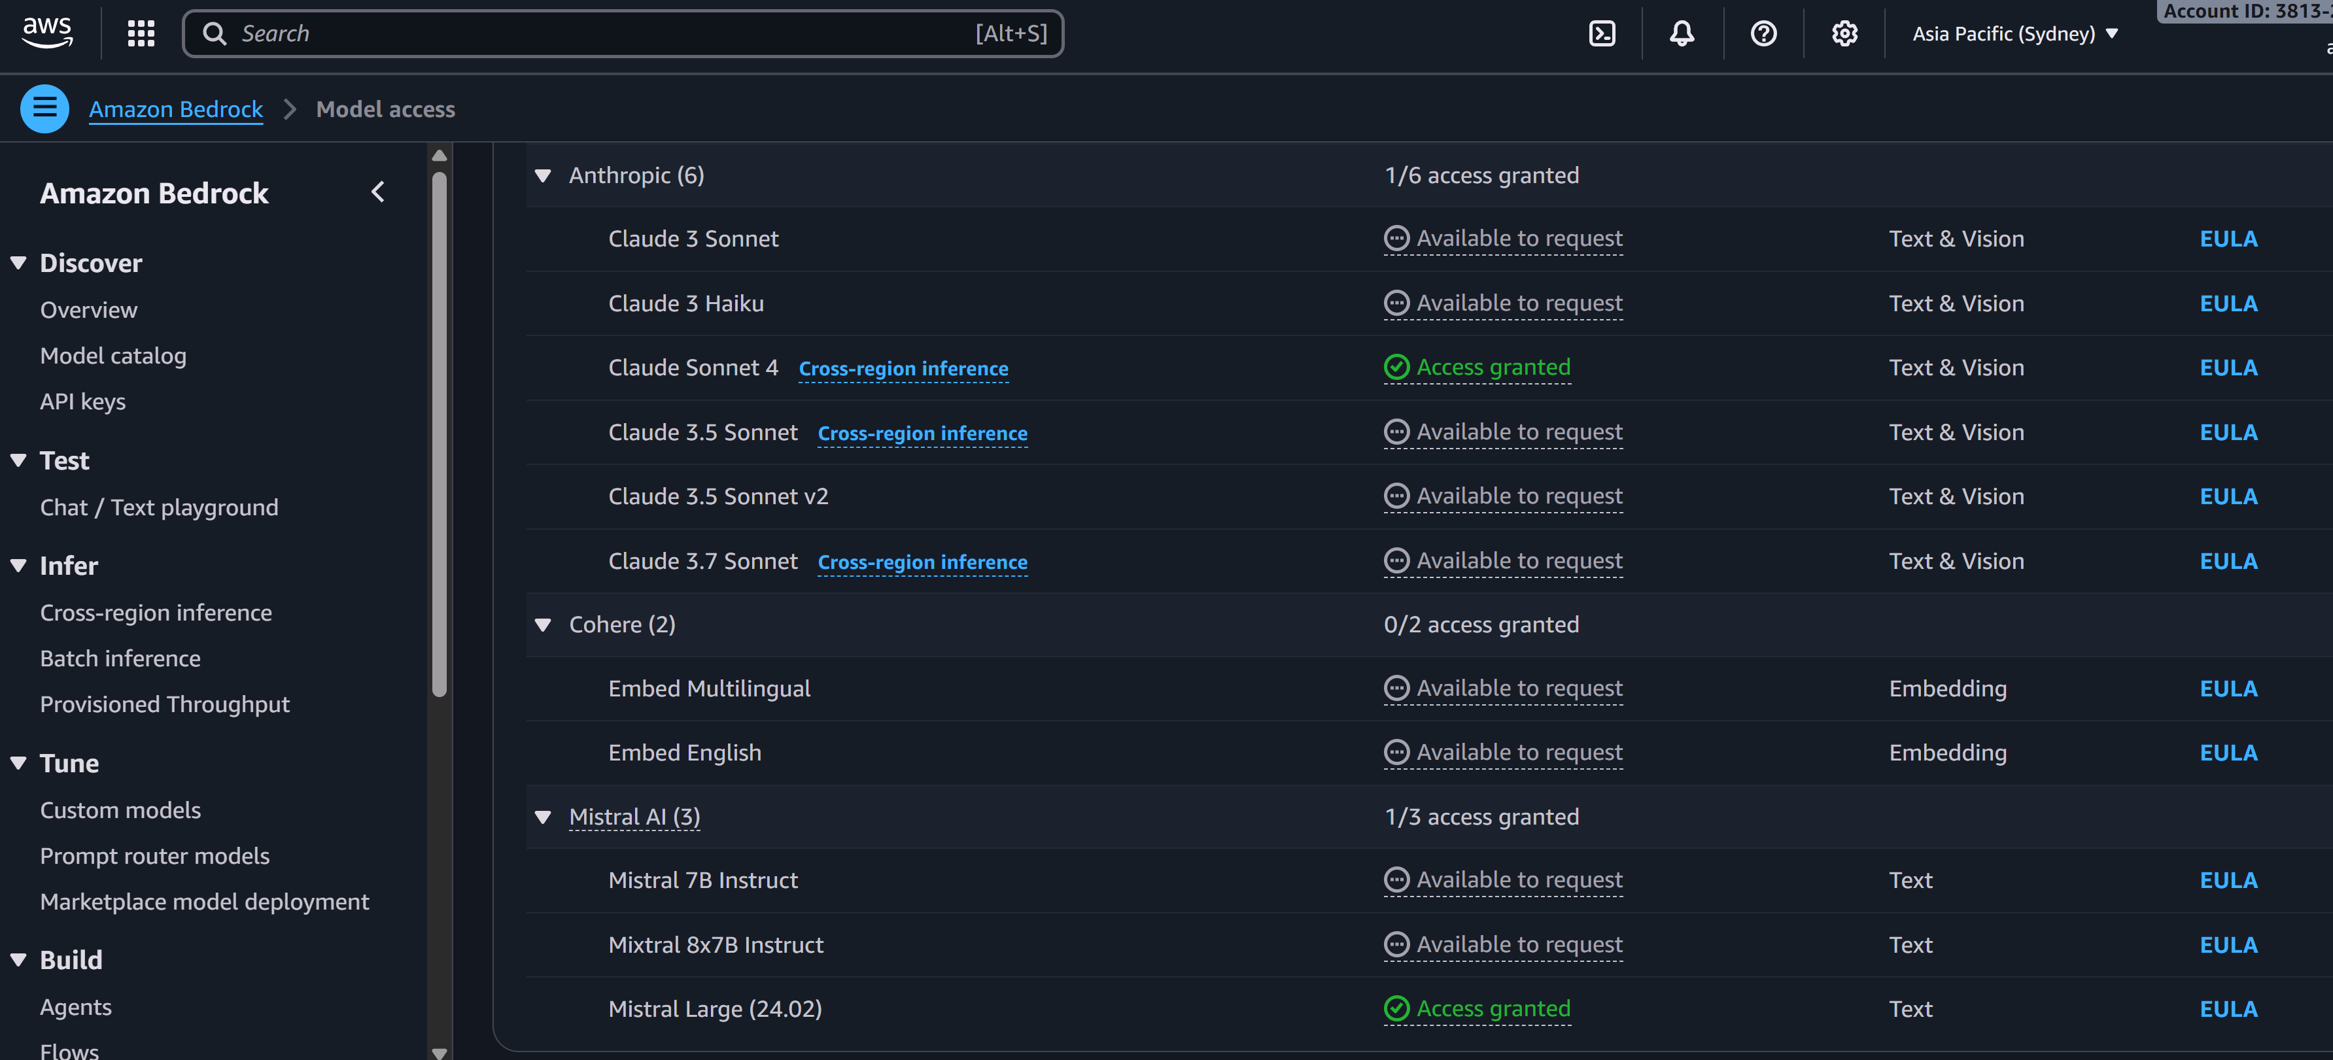
Task: Open Chat / Text playground menu item
Action: [160, 507]
